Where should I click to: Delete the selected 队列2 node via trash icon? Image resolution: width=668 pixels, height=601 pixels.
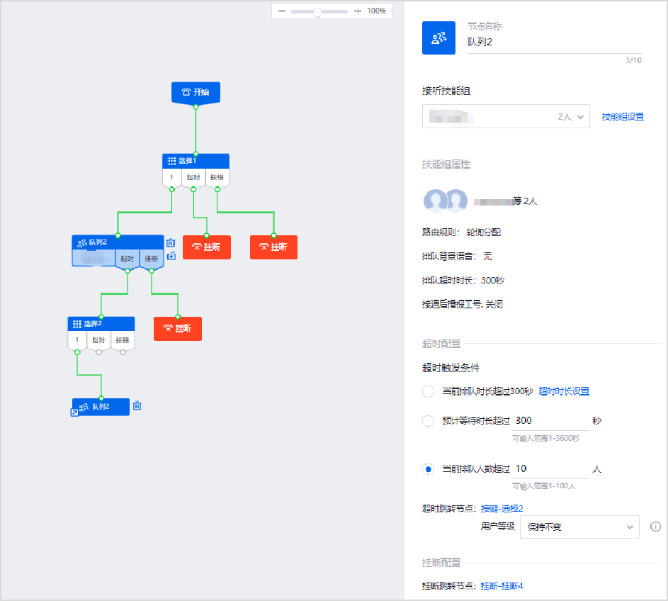[x=171, y=242]
